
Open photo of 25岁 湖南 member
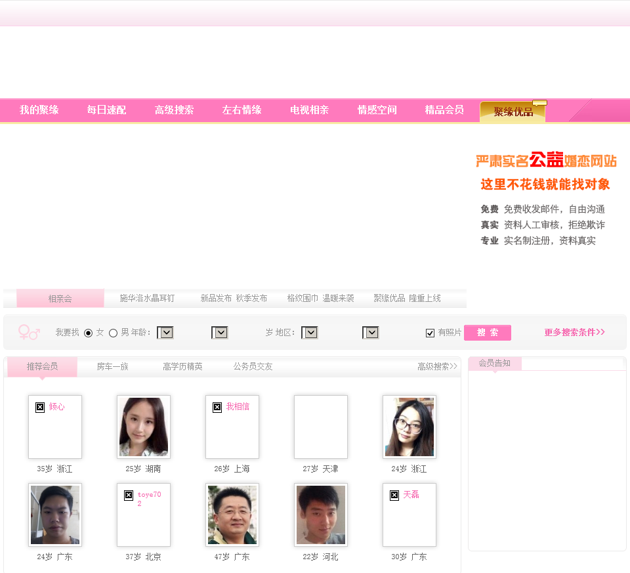144,427
